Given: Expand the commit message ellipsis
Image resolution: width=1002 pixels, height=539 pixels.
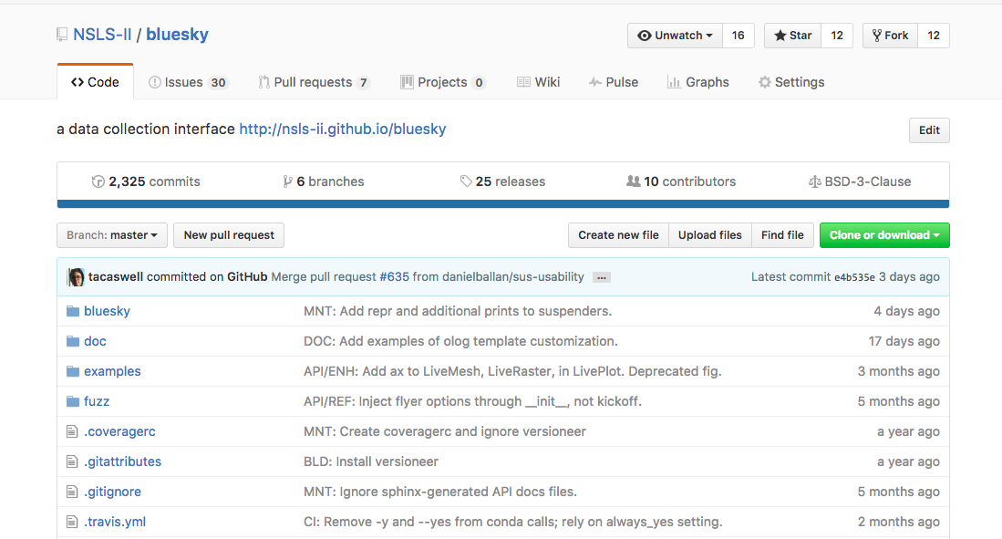Looking at the screenshot, I should click(x=601, y=277).
